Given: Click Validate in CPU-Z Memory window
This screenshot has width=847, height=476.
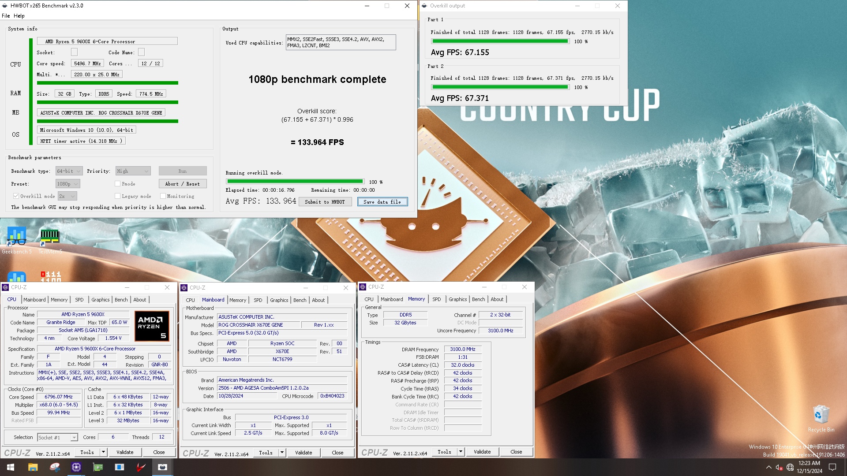Looking at the screenshot, I should pyautogui.click(x=482, y=452).
